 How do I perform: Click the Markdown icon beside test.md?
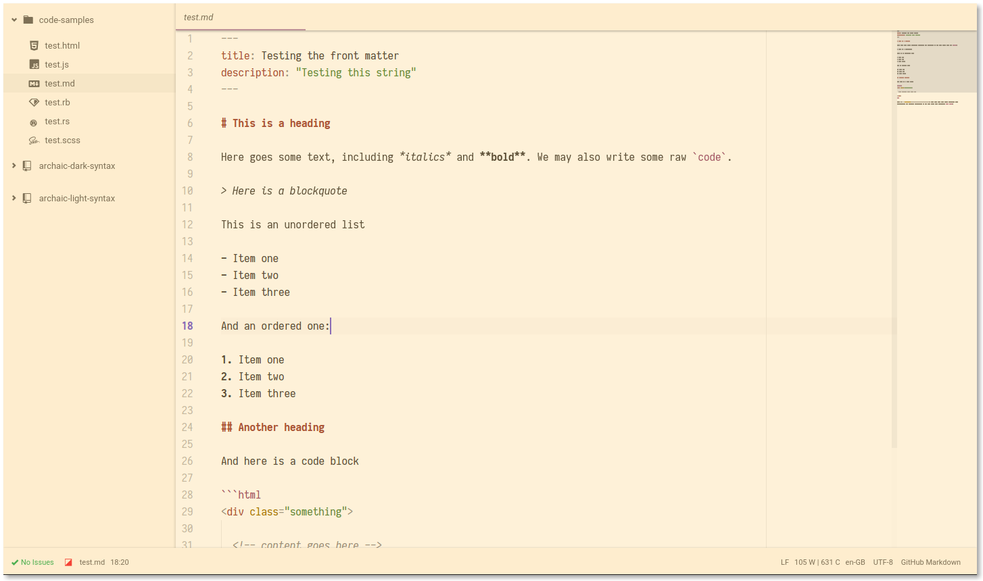(x=34, y=83)
